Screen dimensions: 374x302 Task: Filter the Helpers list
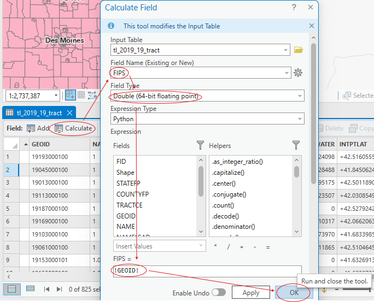[x=296, y=145]
